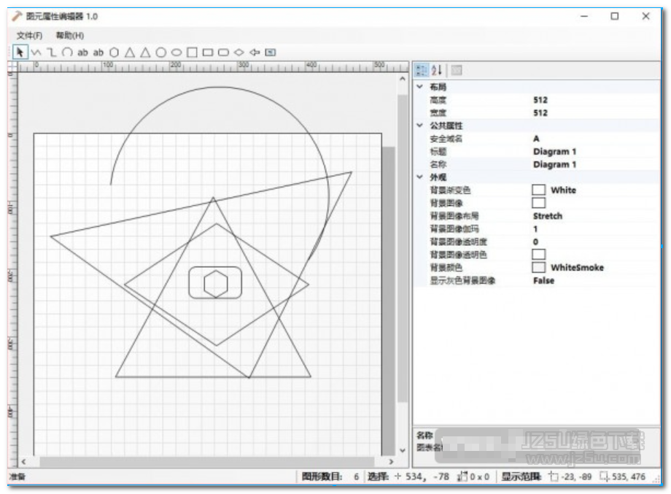
Task: Click the Stretch value of 背景图像布局
Action: pos(548,216)
